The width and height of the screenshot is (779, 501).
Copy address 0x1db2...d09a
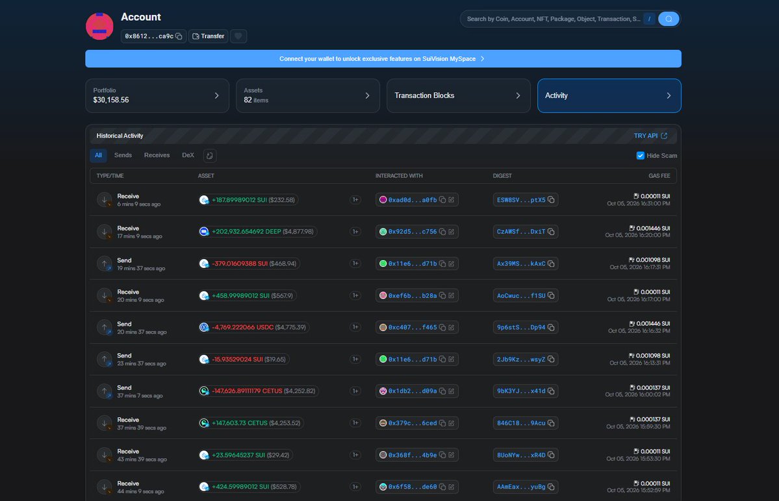click(442, 391)
